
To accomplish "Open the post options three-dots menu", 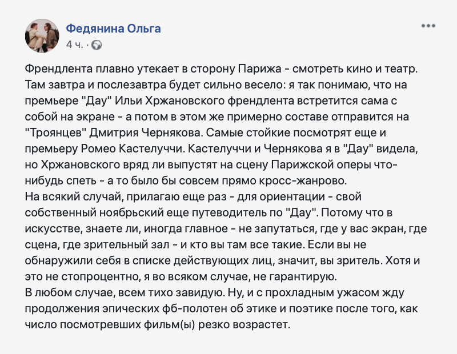I will [x=428, y=26].
